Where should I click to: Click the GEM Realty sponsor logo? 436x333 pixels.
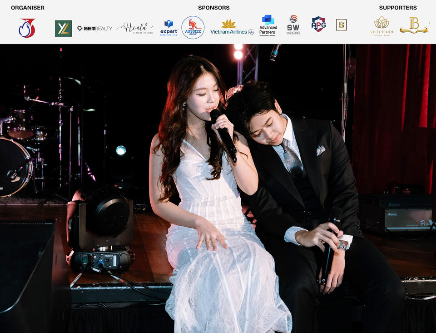click(94, 28)
